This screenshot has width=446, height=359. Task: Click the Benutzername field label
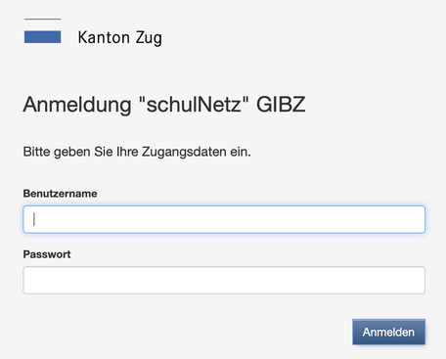(x=60, y=194)
